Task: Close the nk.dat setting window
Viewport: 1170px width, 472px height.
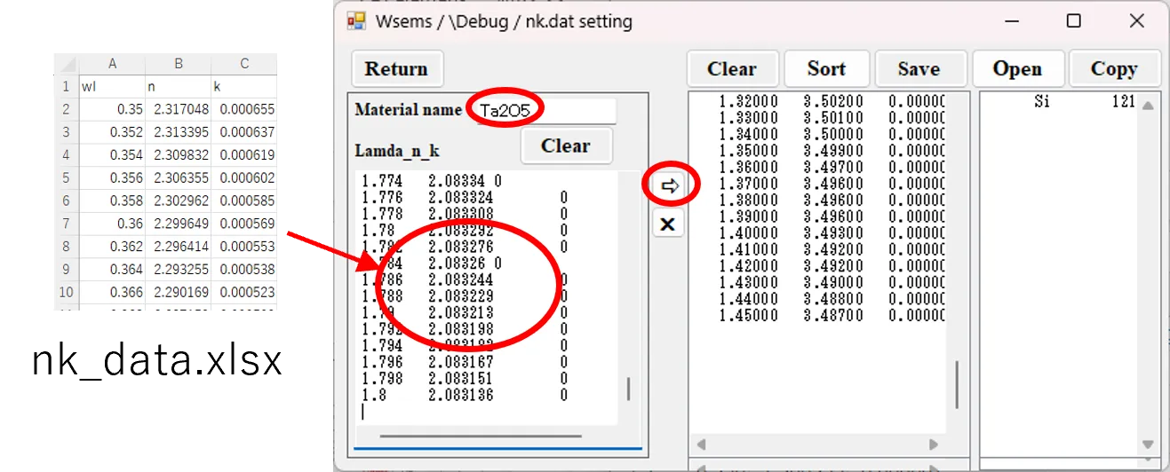Action: [1137, 21]
